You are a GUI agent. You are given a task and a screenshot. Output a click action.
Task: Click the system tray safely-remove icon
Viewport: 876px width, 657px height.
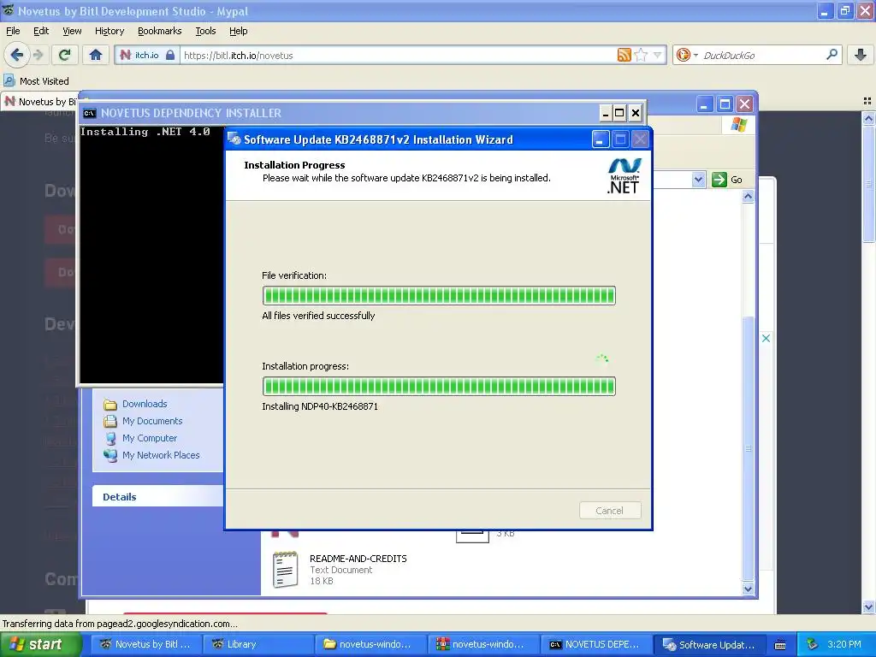[812, 644]
